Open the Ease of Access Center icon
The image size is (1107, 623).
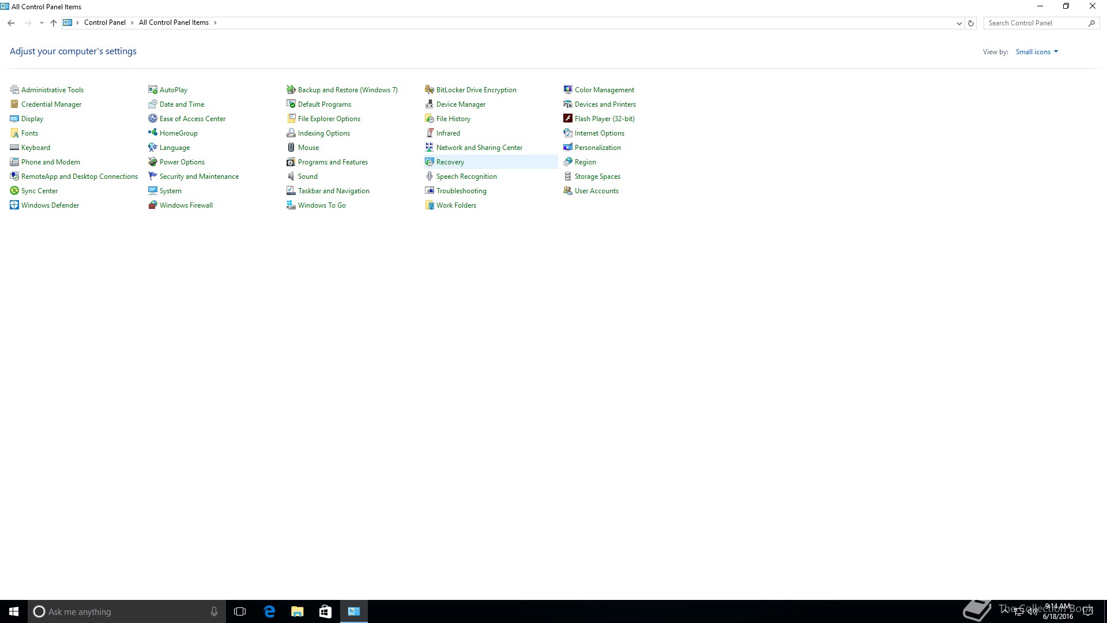pos(153,119)
